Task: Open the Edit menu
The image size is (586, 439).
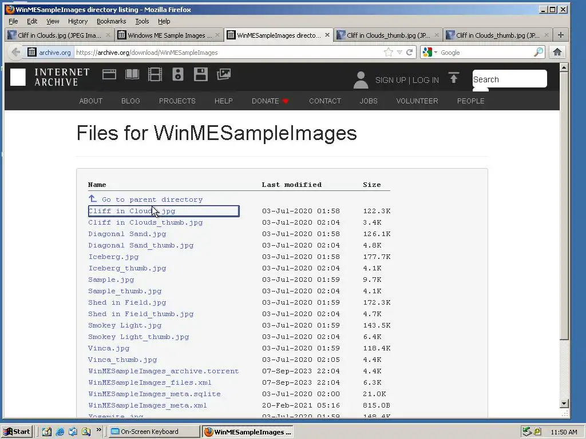Action: pyautogui.click(x=32, y=21)
